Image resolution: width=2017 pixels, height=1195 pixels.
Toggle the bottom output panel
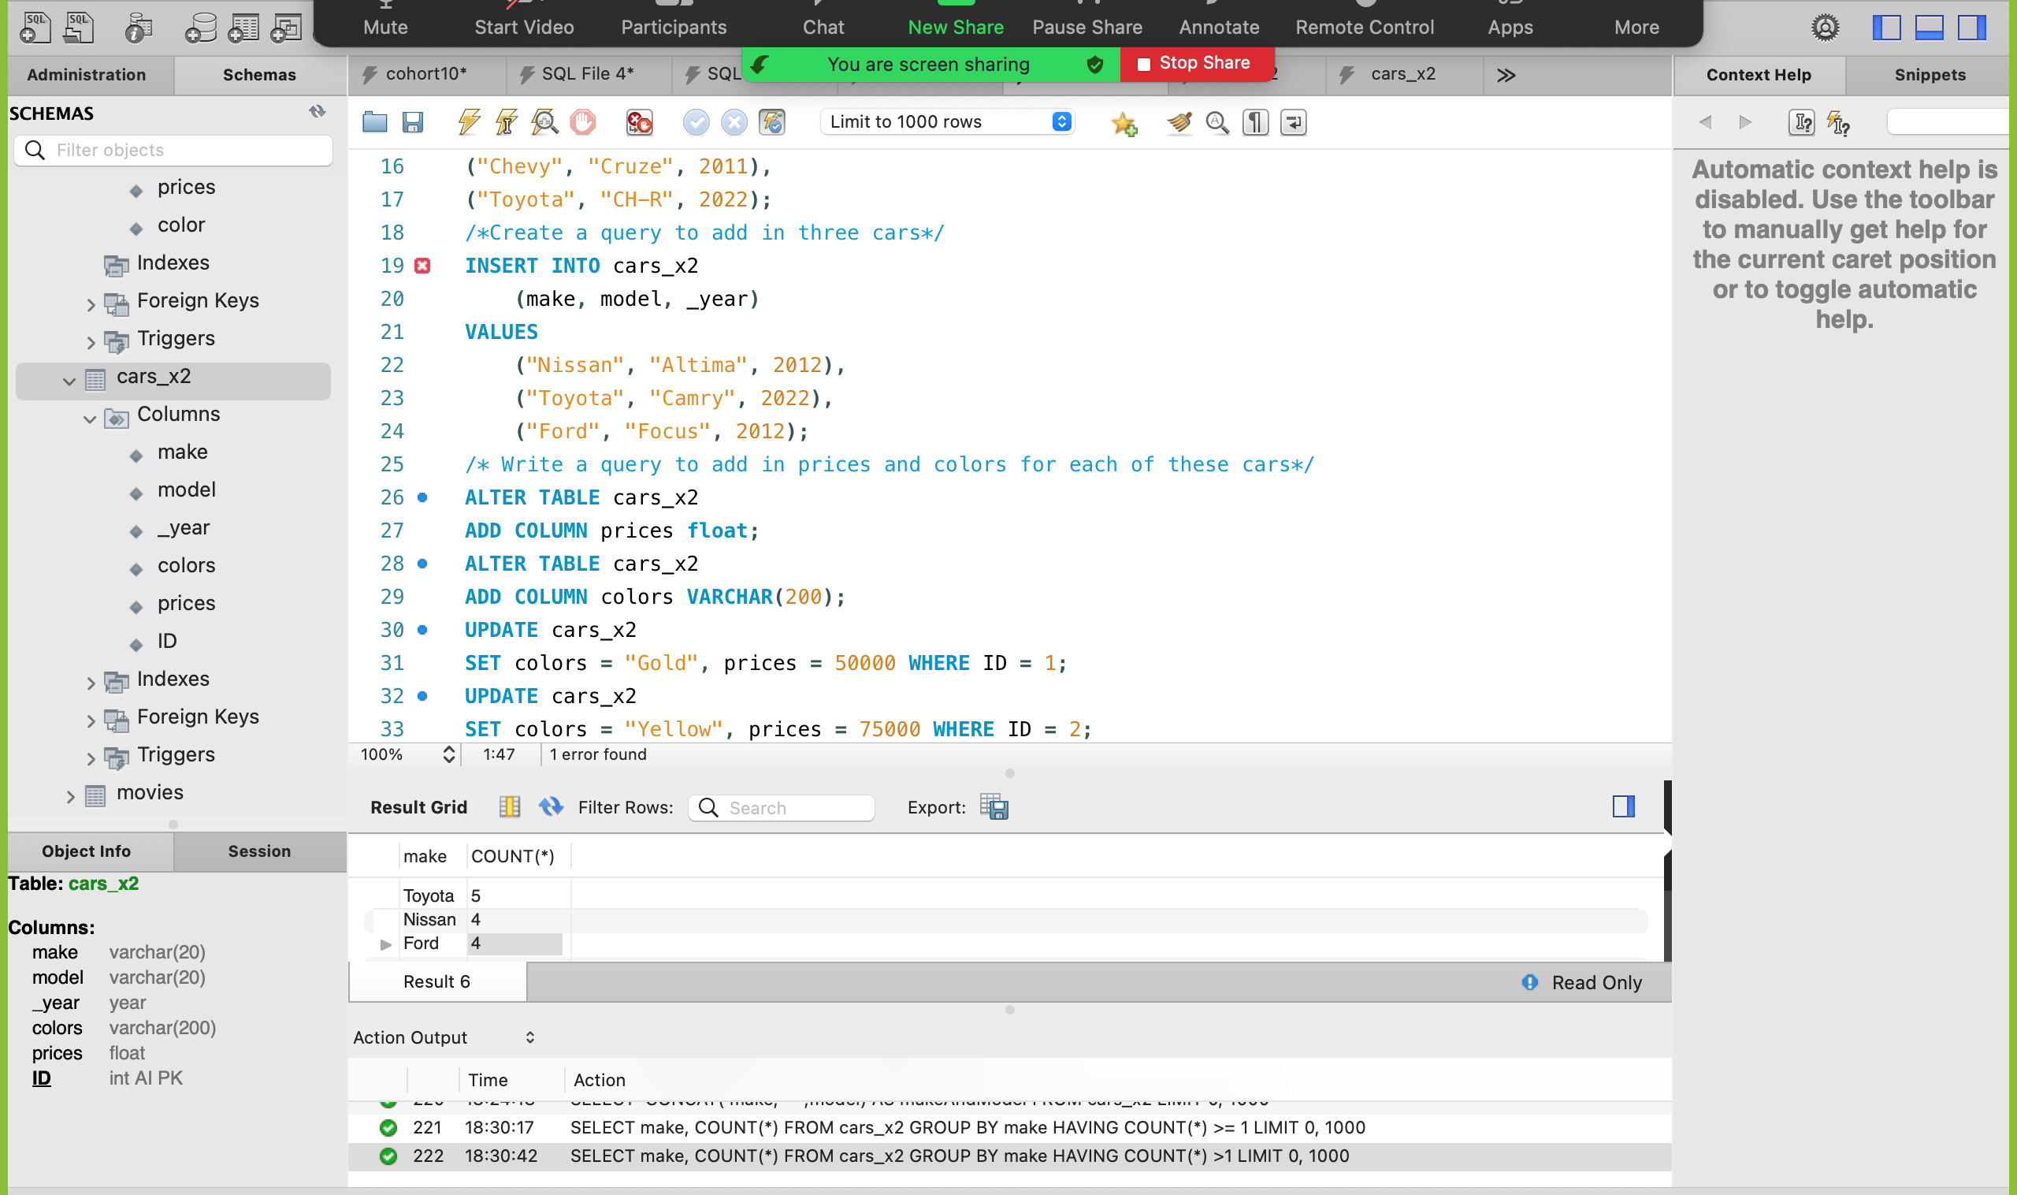coord(1930,28)
